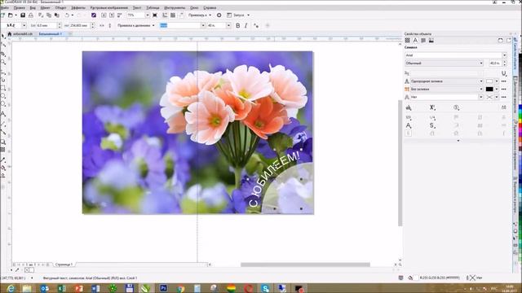Viewport: 522px width, 293px height.
Task: Open Excel from the taskbar
Action: [x=61, y=288]
